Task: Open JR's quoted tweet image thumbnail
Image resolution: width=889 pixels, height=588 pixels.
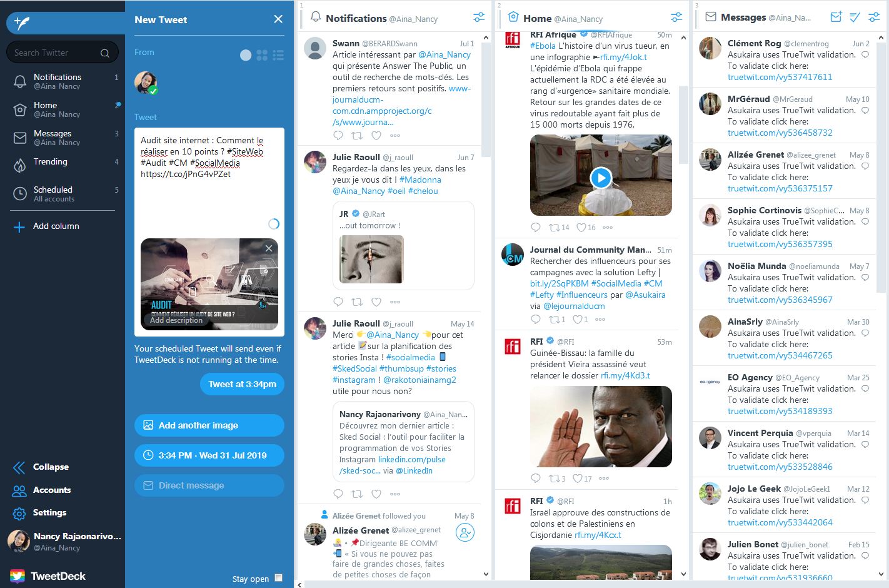Action: [x=371, y=260]
